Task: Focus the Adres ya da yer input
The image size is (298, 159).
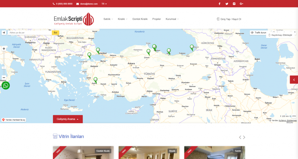Action: tap(30, 33)
